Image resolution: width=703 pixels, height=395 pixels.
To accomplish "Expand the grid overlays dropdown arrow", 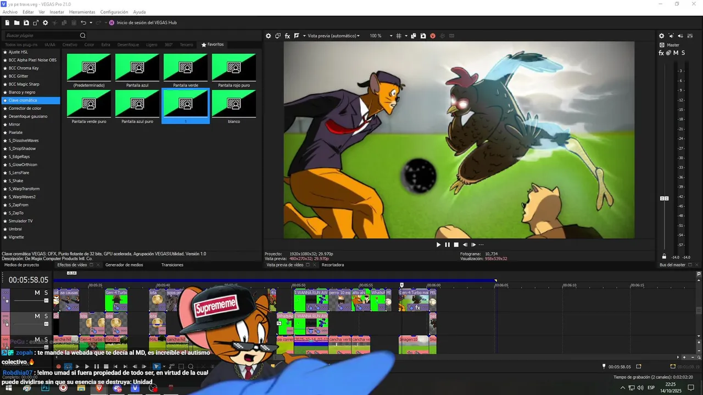I will [x=406, y=36].
